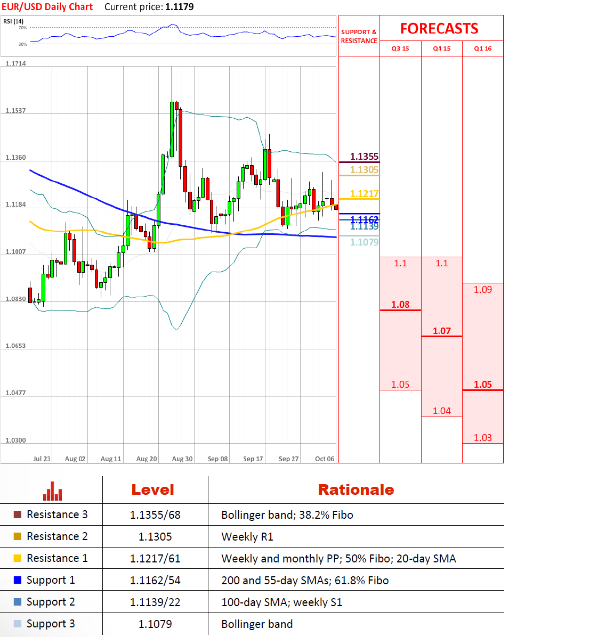This screenshot has height=637, width=614.
Task: Click the red bar chart icon
Action: (x=52, y=491)
